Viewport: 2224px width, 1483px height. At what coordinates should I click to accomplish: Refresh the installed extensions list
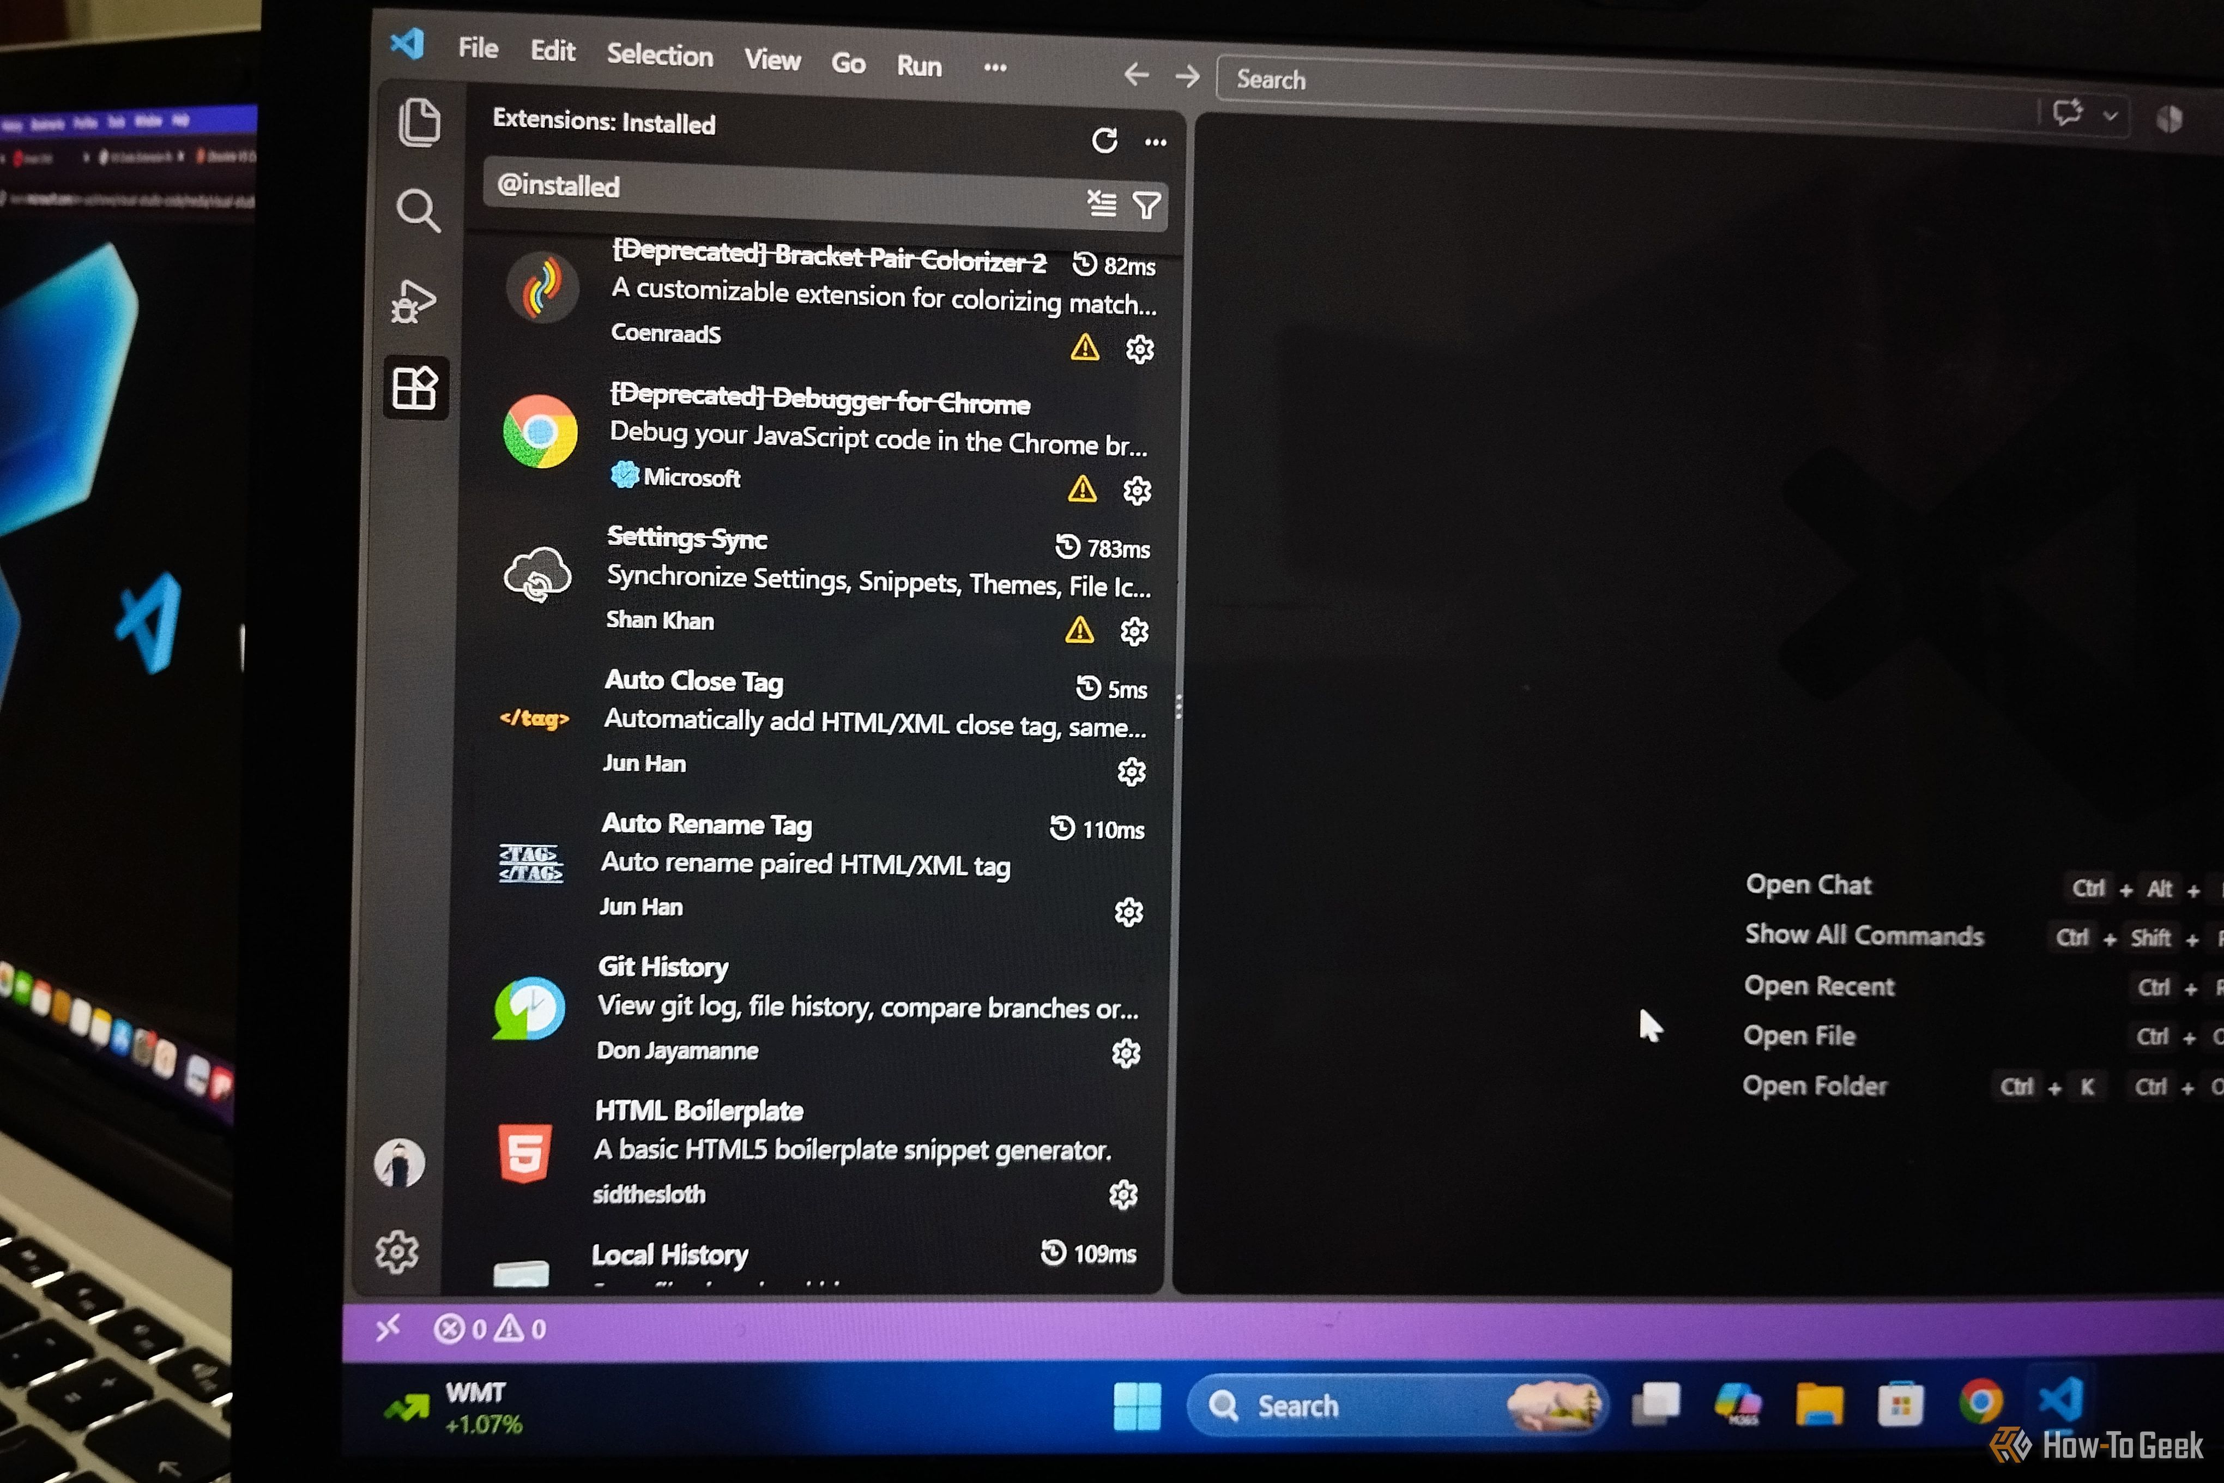pyautogui.click(x=1104, y=141)
